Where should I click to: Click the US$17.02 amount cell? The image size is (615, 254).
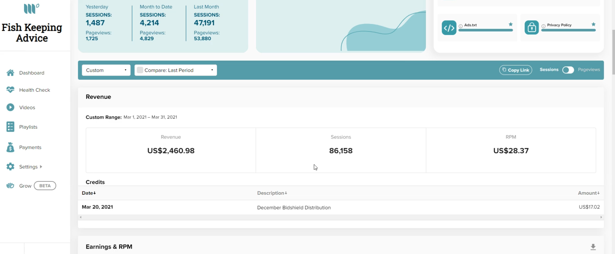click(589, 207)
